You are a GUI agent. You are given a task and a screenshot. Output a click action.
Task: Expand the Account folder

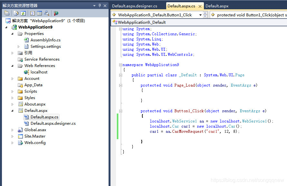pyautogui.click(x=13, y=79)
